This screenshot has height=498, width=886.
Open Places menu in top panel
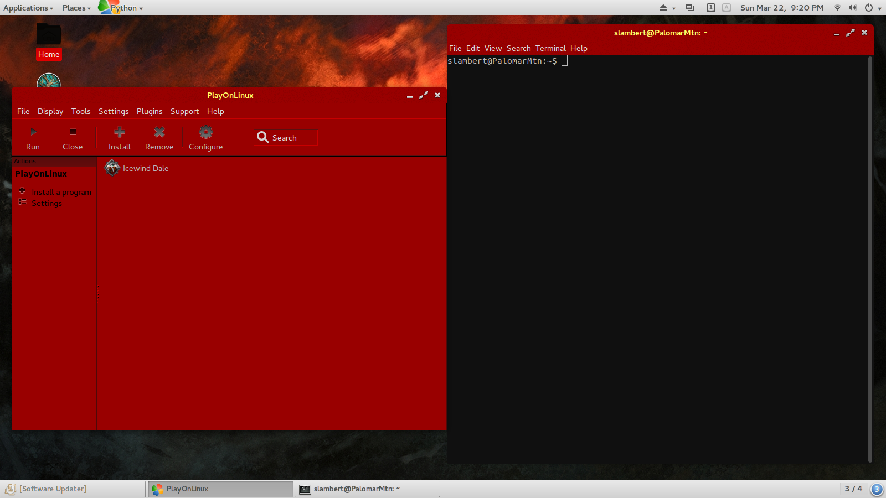[x=76, y=8]
